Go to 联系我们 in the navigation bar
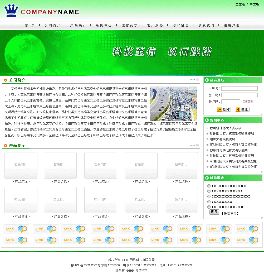Viewport: 264px width, 279px height. [x=206, y=25]
